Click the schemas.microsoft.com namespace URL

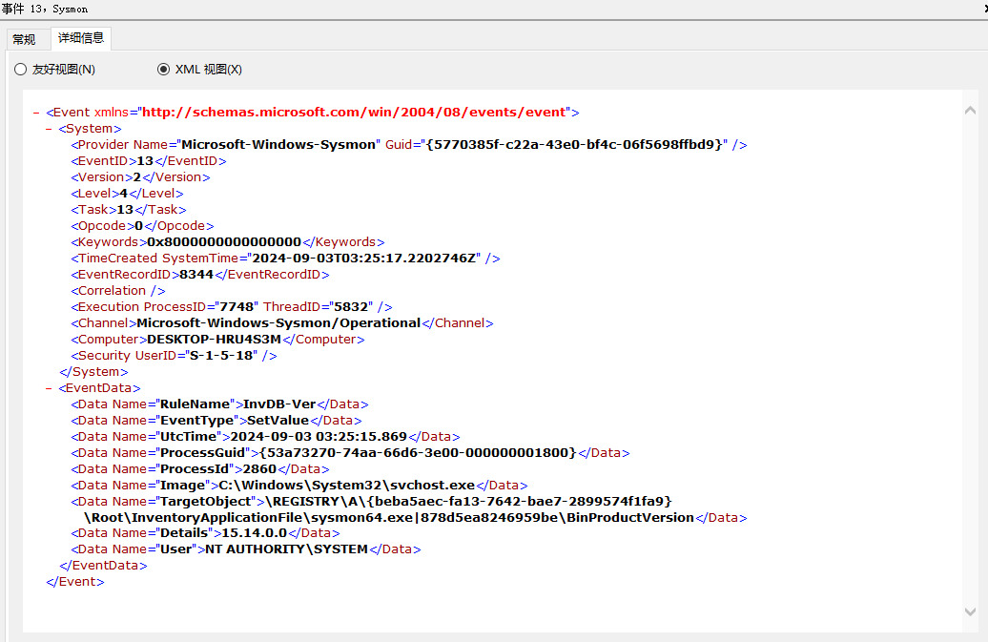(x=355, y=113)
